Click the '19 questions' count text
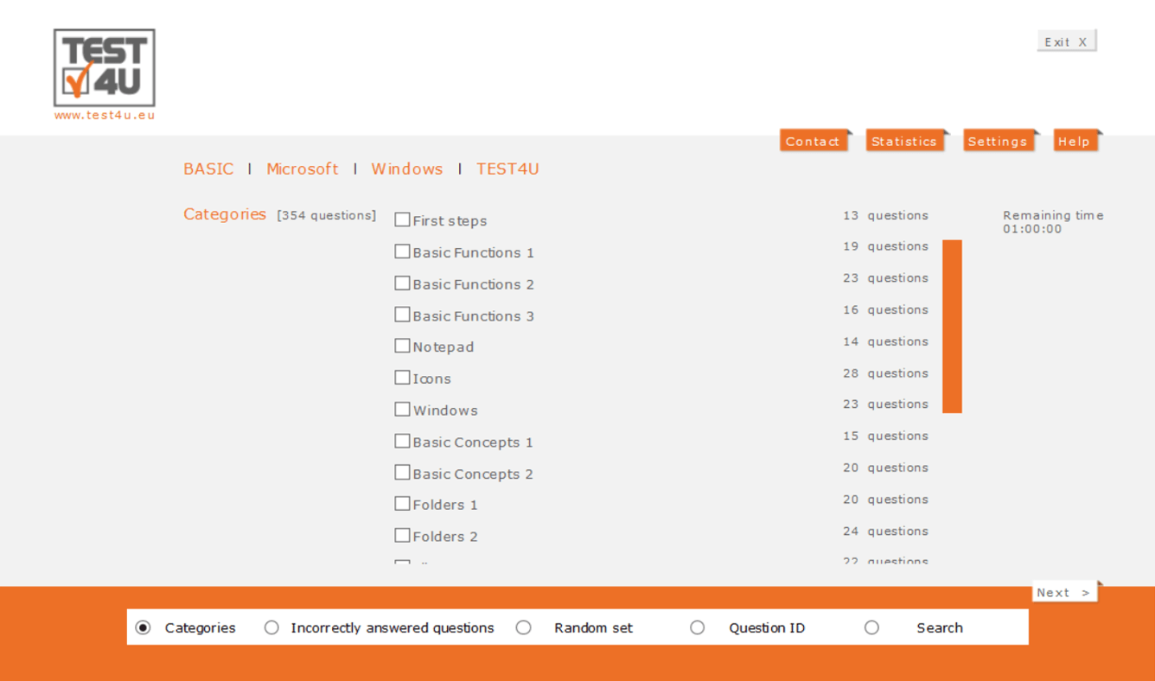This screenshot has height=681, width=1155. pos(885,246)
